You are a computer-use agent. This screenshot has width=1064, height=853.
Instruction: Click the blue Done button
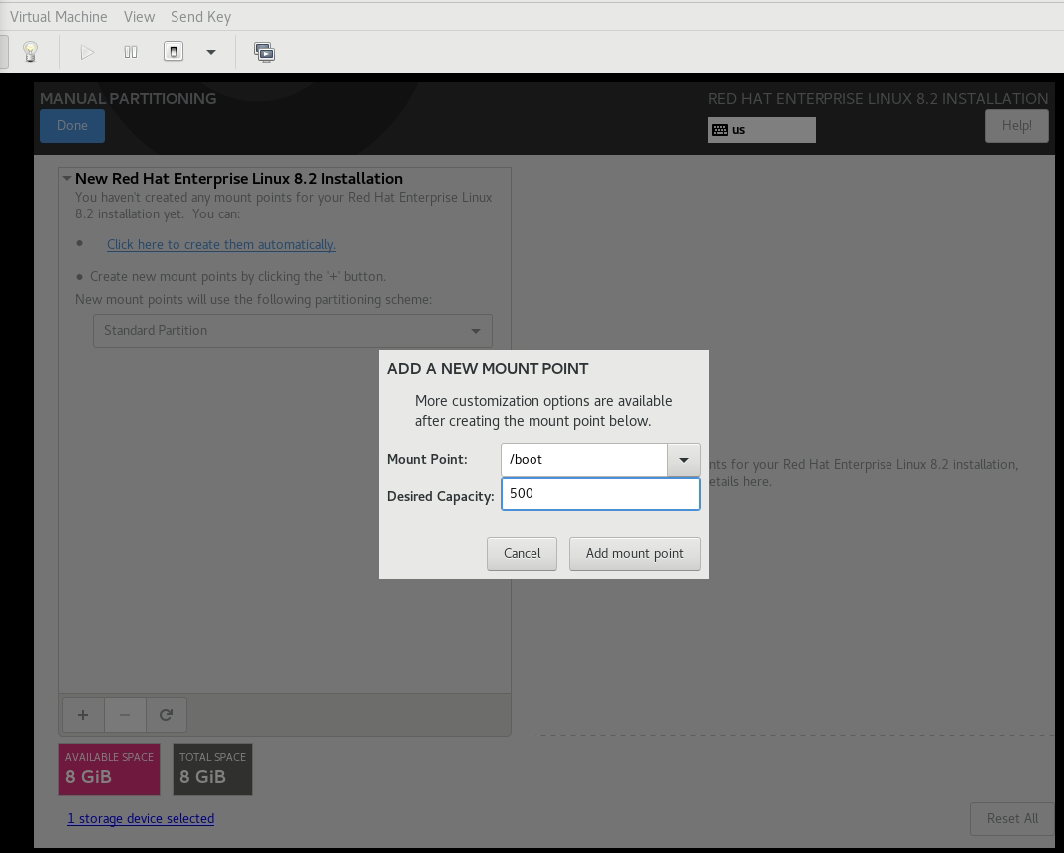pos(72,126)
